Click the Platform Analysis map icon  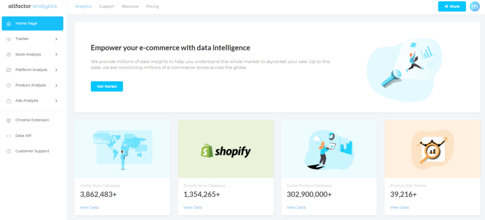9,70
